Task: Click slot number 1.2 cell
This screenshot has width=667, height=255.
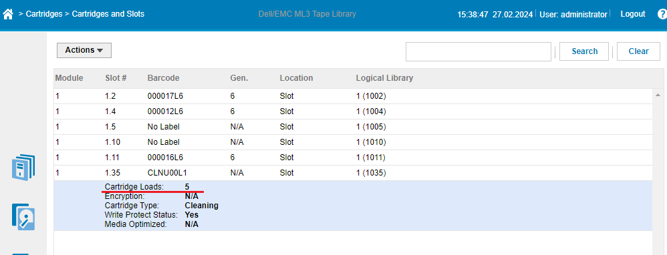Action: (110, 97)
